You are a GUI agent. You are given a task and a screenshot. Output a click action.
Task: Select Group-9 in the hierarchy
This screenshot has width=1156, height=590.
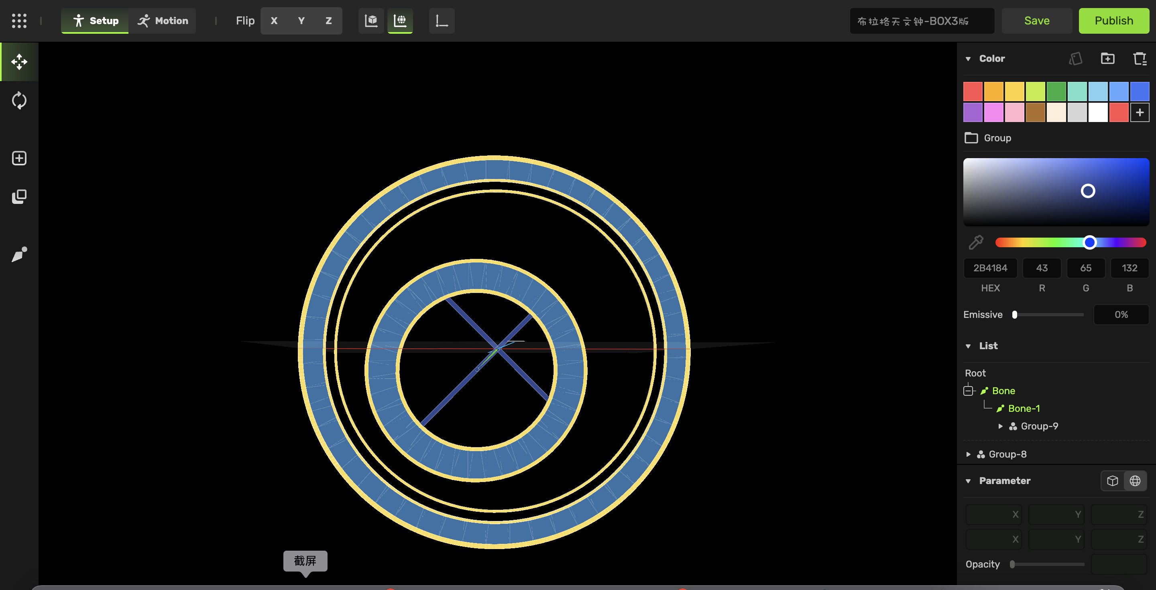(x=1039, y=426)
